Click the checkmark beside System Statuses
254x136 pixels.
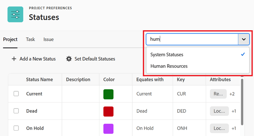(x=242, y=54)
